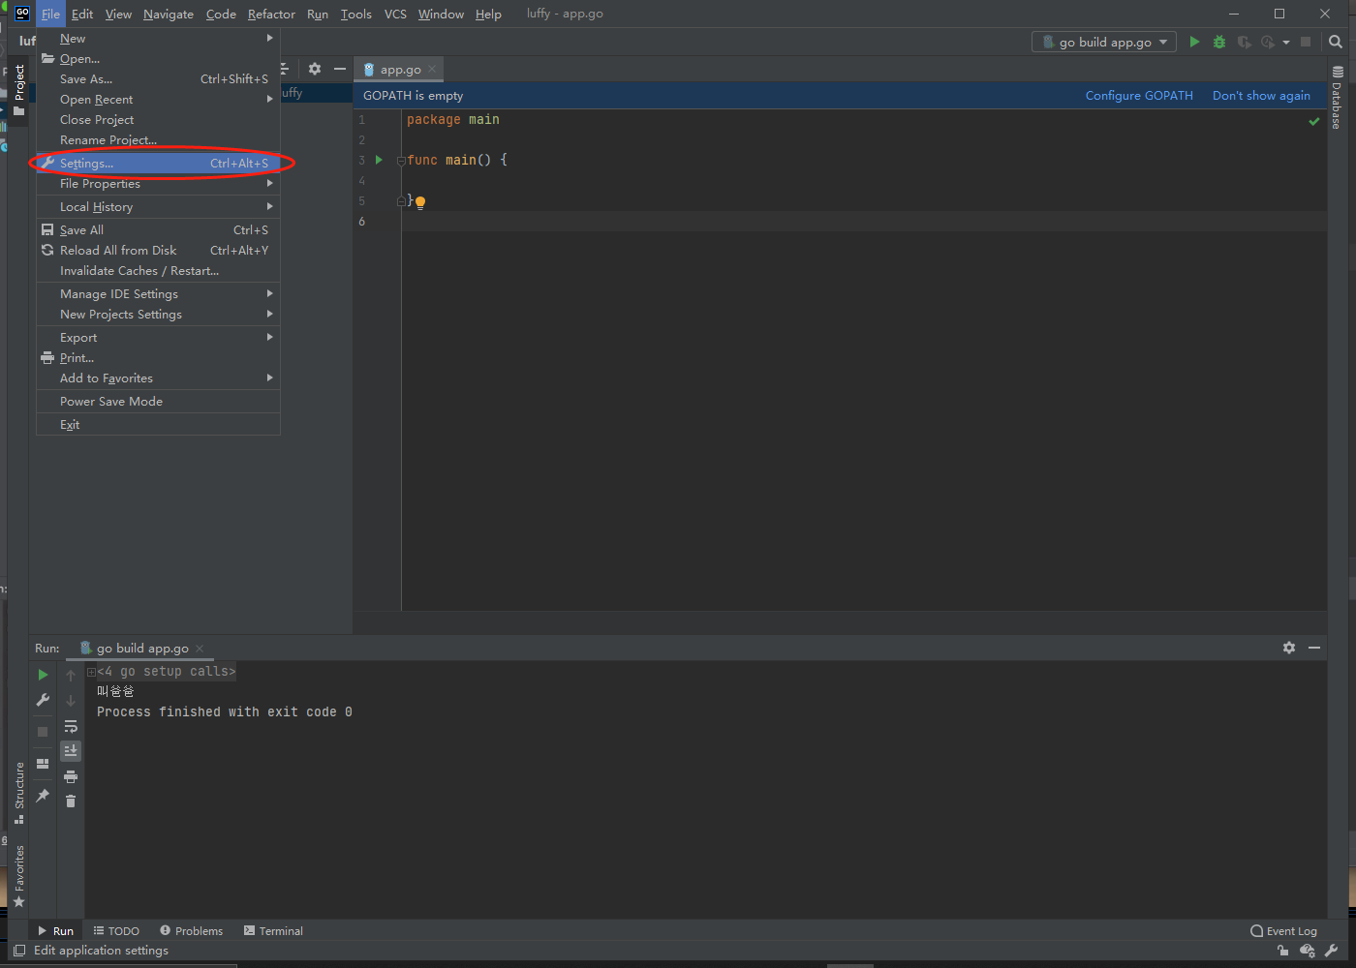This screenshot has height=968, width=1356.
Task: Start debugging with the green bug icon
Action: pos(1219,42)
